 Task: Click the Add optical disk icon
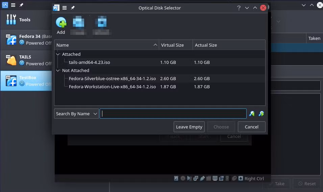pos(61,23)
